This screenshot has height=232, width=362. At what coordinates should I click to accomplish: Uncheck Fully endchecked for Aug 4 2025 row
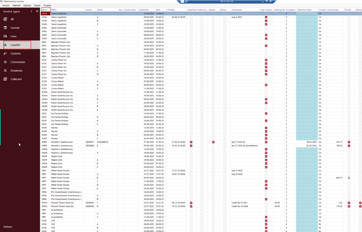[266, 17]
